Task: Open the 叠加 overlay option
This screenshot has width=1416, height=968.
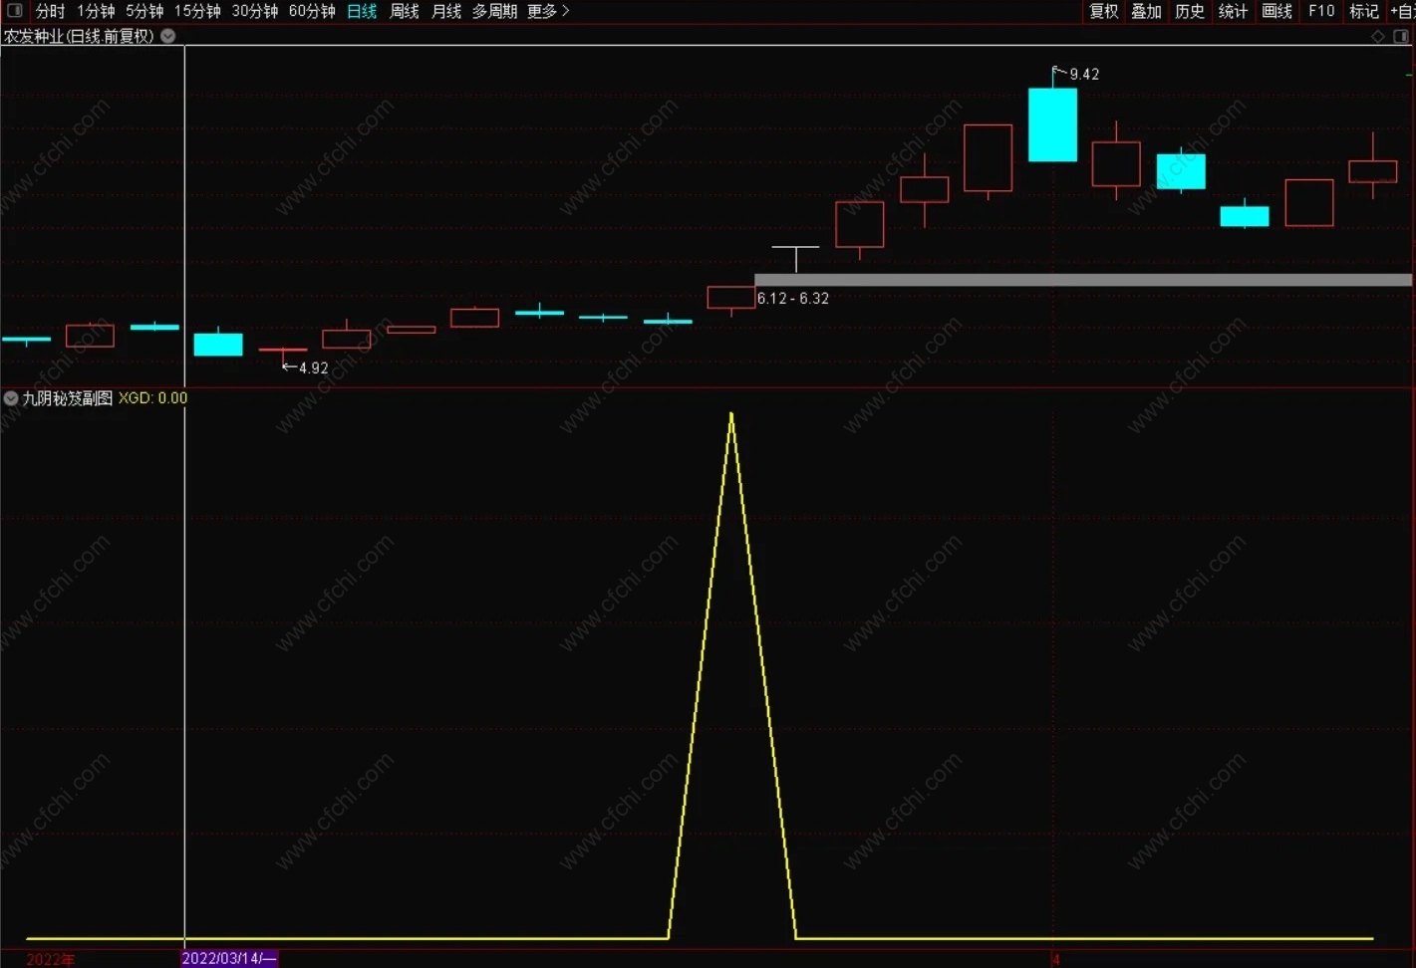Action: point(1147,11)
